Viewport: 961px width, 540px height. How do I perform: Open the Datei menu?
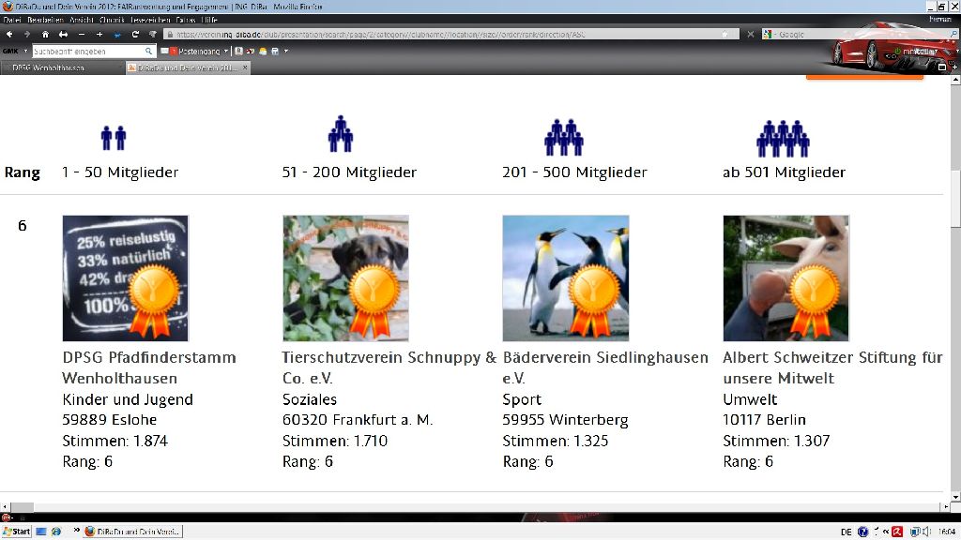(x=11, y=20)
